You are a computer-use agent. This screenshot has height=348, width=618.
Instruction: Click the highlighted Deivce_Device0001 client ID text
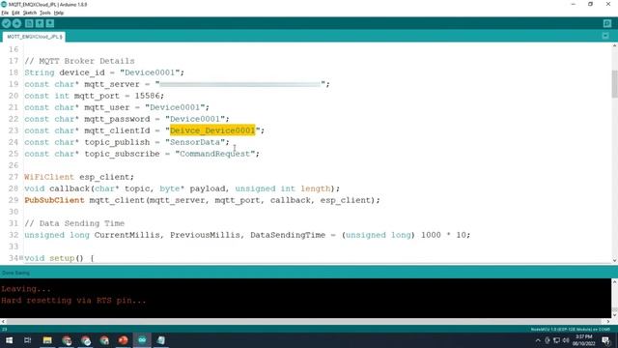click(212, 130)
